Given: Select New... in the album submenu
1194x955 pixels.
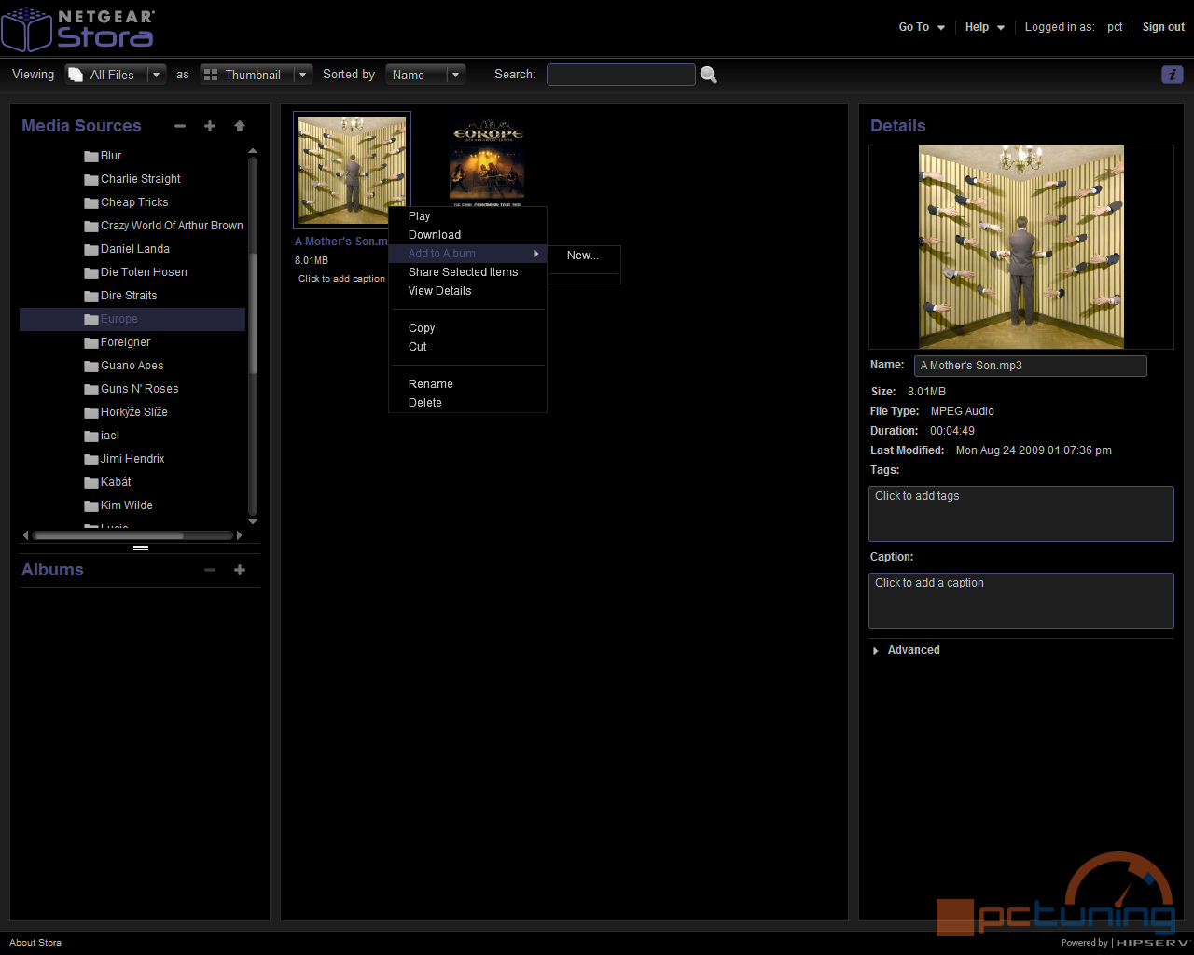Looking at the screenshot, I should coord(584,256).
